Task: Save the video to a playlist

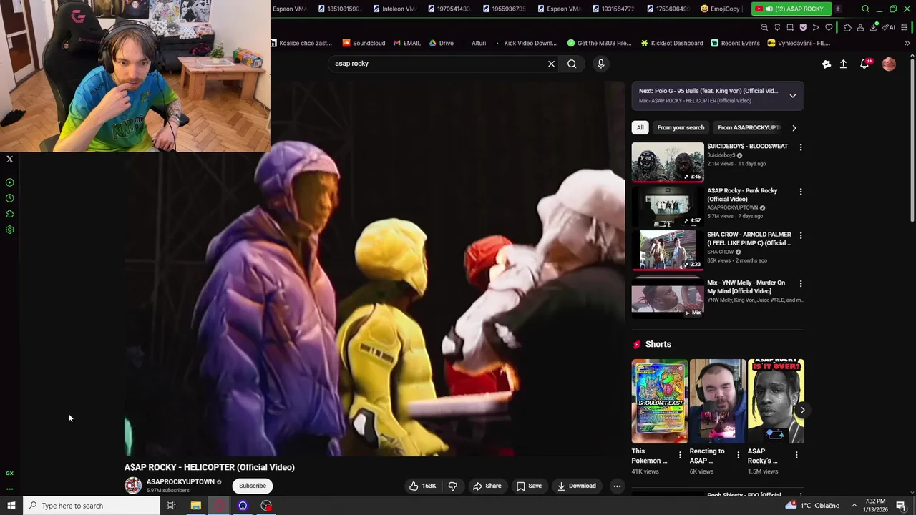Action: 529,486
